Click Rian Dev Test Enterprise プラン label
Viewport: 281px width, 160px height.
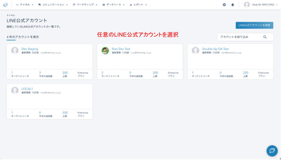click(x=173, y=74)
